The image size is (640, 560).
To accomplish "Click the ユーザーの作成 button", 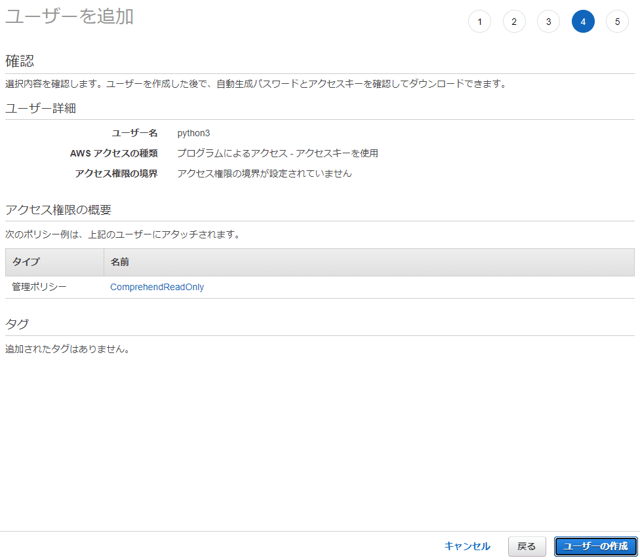I will [595, 546].
